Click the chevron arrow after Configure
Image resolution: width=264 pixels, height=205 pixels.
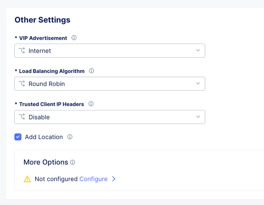114,179
